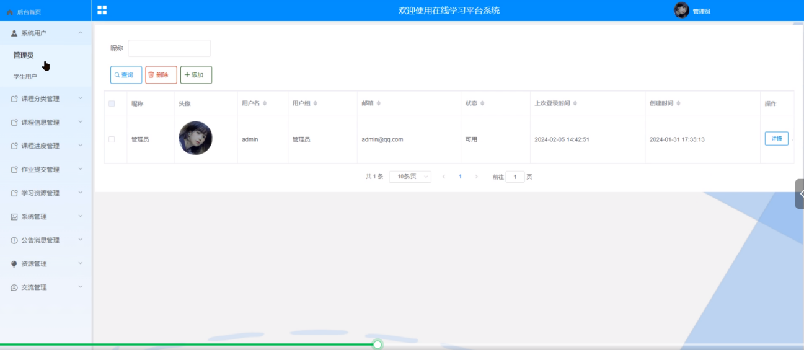Tick the checkbox for the 管理员 row

112,139
